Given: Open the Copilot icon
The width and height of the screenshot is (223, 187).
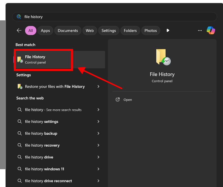Looking at the screenshot, I should click(211, 31).
